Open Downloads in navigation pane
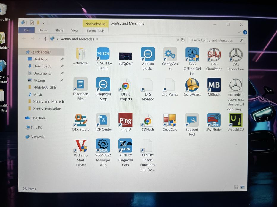 click(x=42, y=66)
